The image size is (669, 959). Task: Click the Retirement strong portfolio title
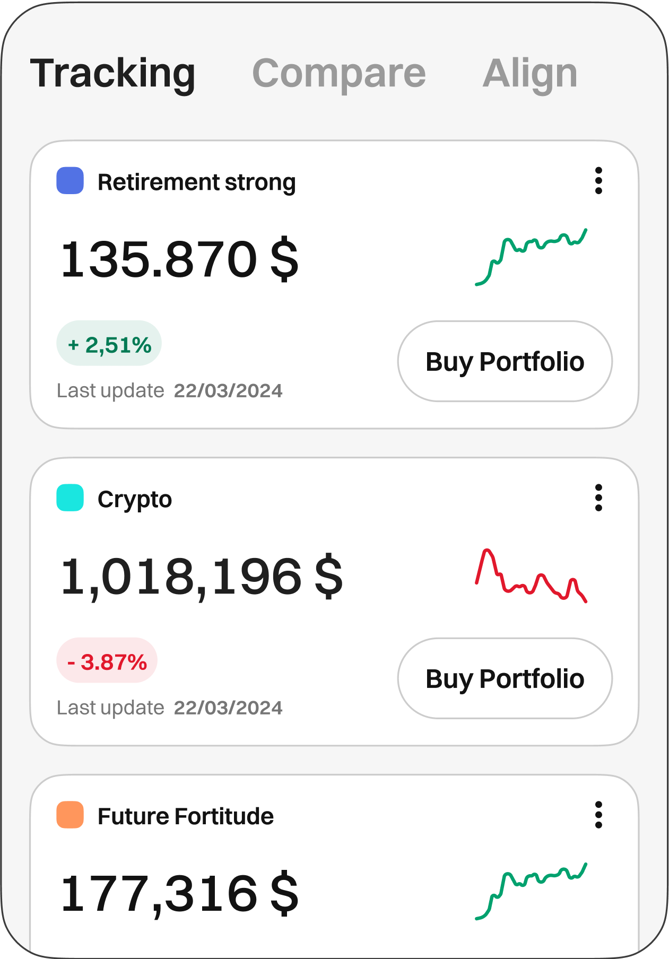(x=196, y=182)
